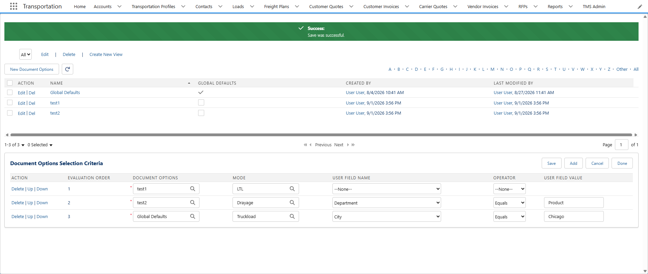
Task: Click the next page single arrow
Action: (348, 145)
